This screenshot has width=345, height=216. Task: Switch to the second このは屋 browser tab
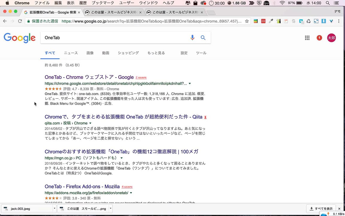(x=175, y=12)
